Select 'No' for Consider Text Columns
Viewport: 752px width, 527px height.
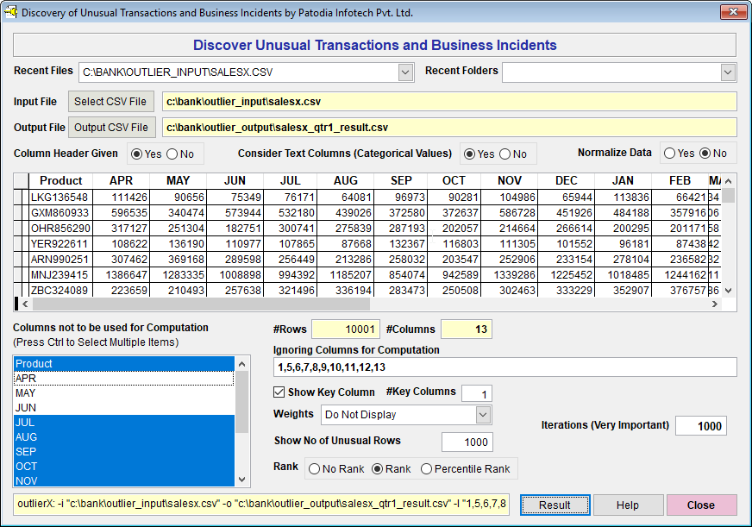[x=504, y=154]
